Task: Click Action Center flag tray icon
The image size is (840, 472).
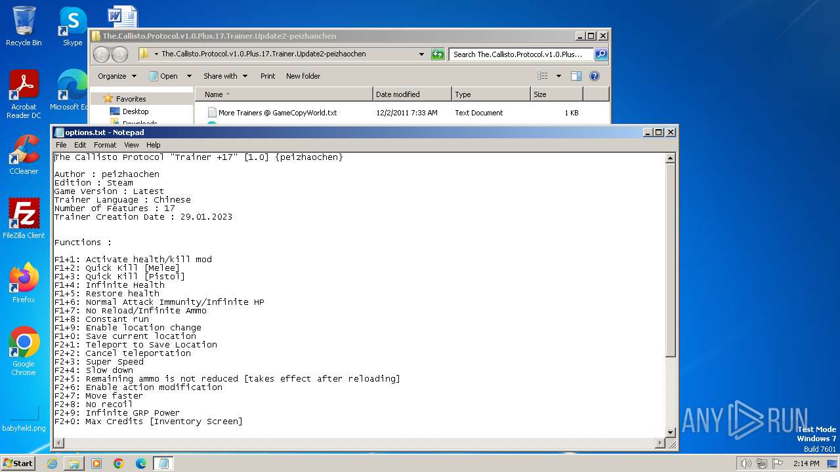Action: coord(778,463)
